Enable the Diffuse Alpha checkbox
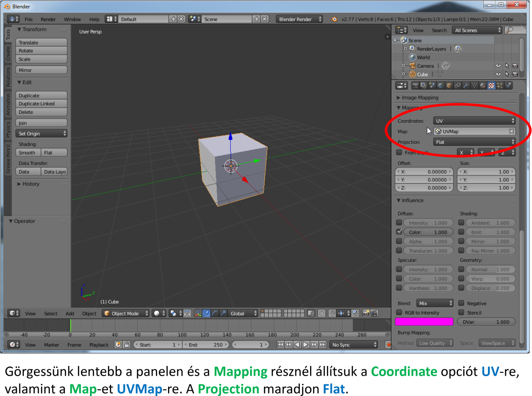The image size is (532, 396). pos(399,241)
